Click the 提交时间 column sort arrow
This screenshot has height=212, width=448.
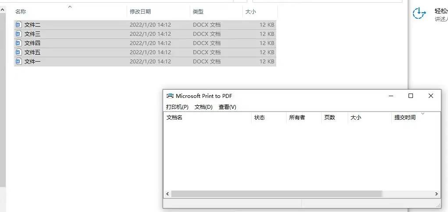pos(423,114)
